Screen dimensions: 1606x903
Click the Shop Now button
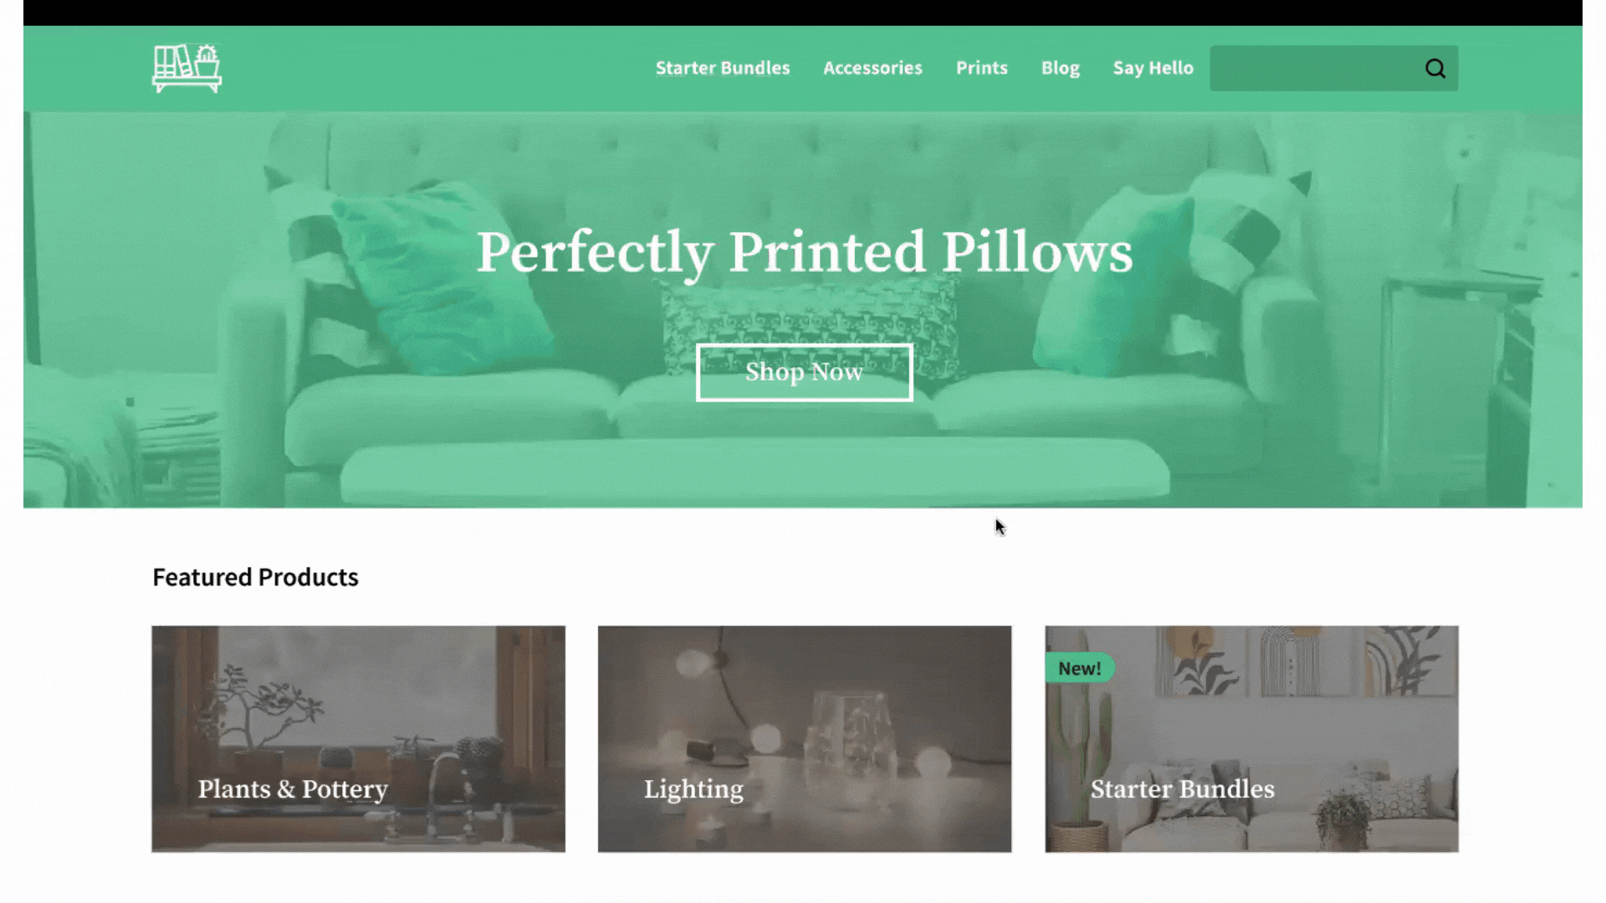coord(804,372)
